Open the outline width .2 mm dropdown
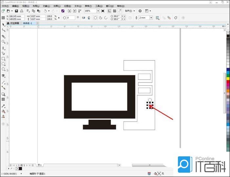 pyautogui.click(x=151, y=18)
